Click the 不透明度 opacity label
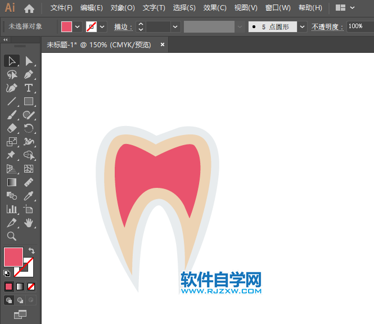The width and height of the screenshot is (374, 324). point(327,26)
